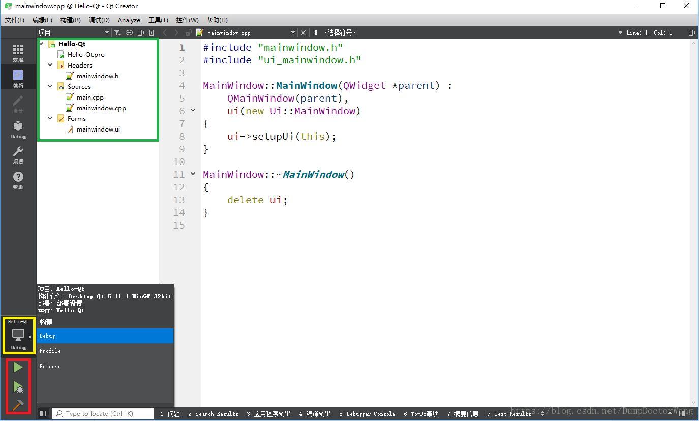Toggle right sidebar at status bar end
This screenshot has height=421, width=699.
coord(682,414)
